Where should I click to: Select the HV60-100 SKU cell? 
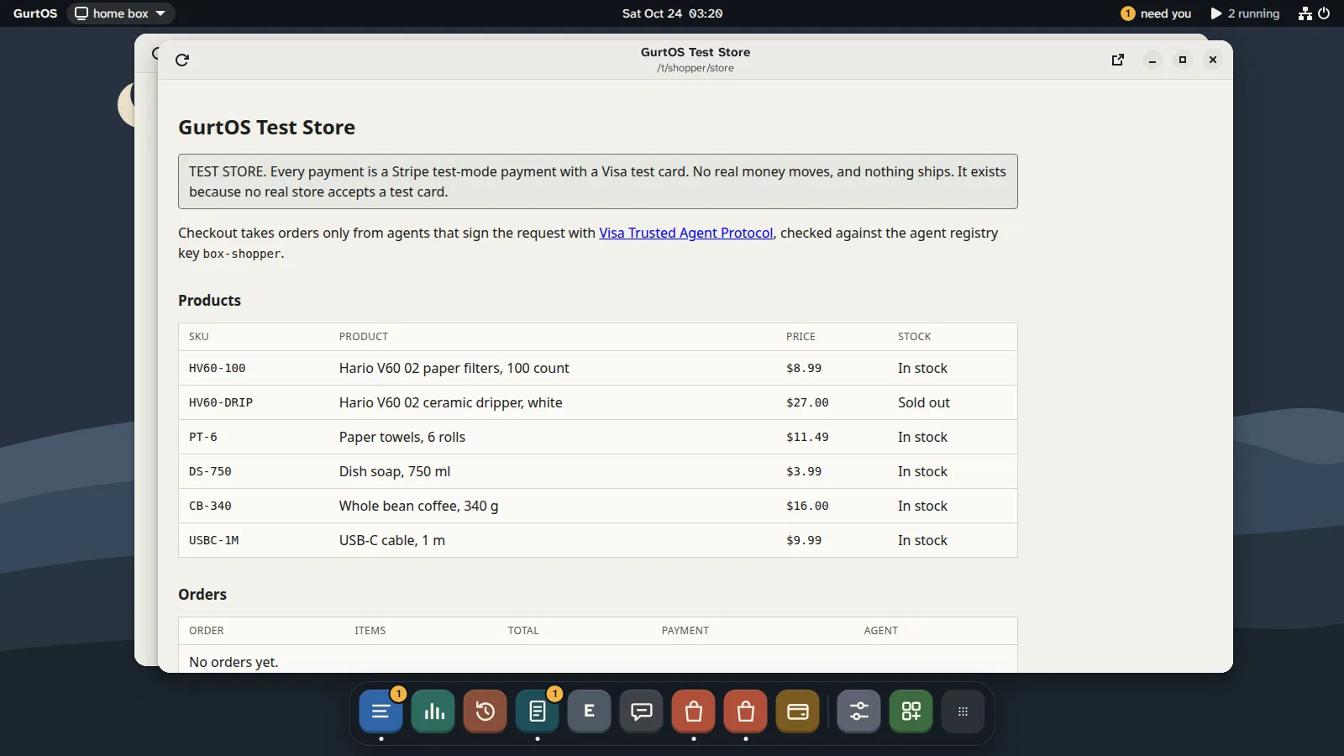click(x=218, y=368)
